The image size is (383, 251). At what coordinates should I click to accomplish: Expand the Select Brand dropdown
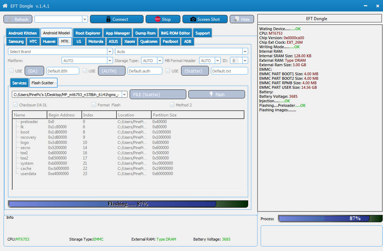pos(110,51)
